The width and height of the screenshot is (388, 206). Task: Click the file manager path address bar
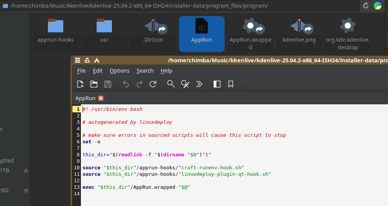[180, 6]
